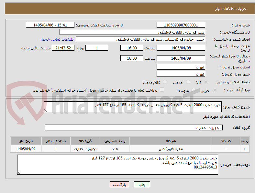Click the price validity date 1405/04/09

181,58
